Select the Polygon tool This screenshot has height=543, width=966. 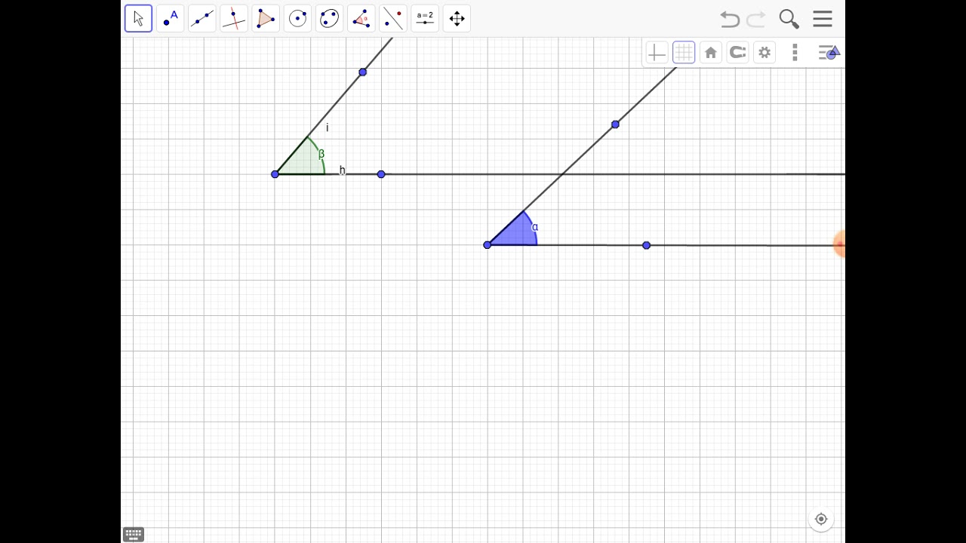(x=266, y=18)
